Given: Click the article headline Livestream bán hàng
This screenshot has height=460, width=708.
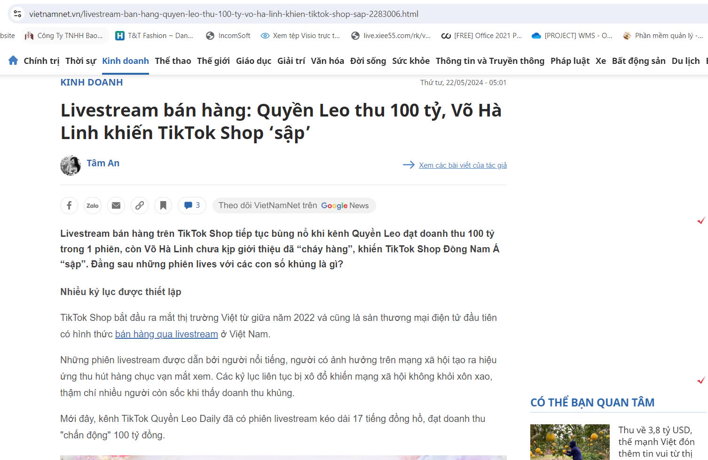Looking at the screenshot, I should pos(281,122).
